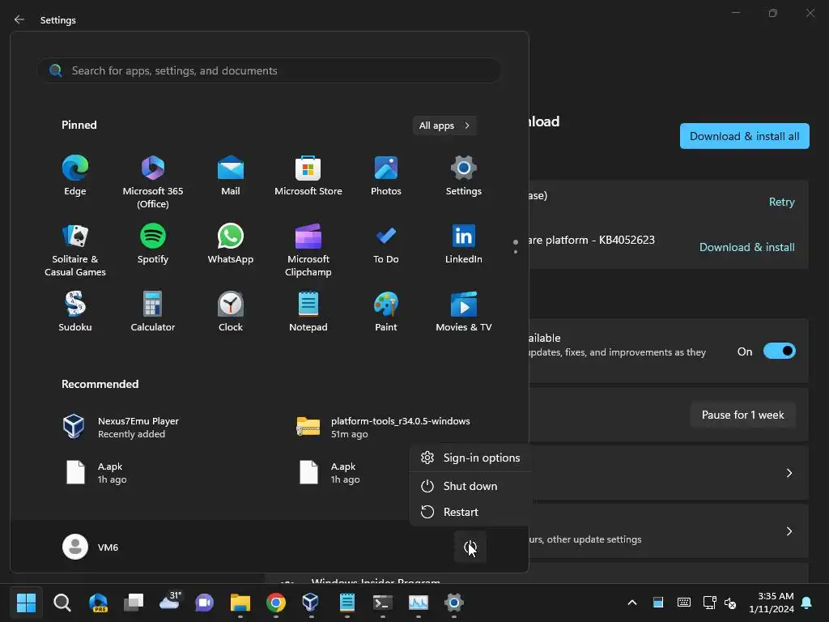Open clock and date in tray

pyautogui.click(x=771, y=602)
